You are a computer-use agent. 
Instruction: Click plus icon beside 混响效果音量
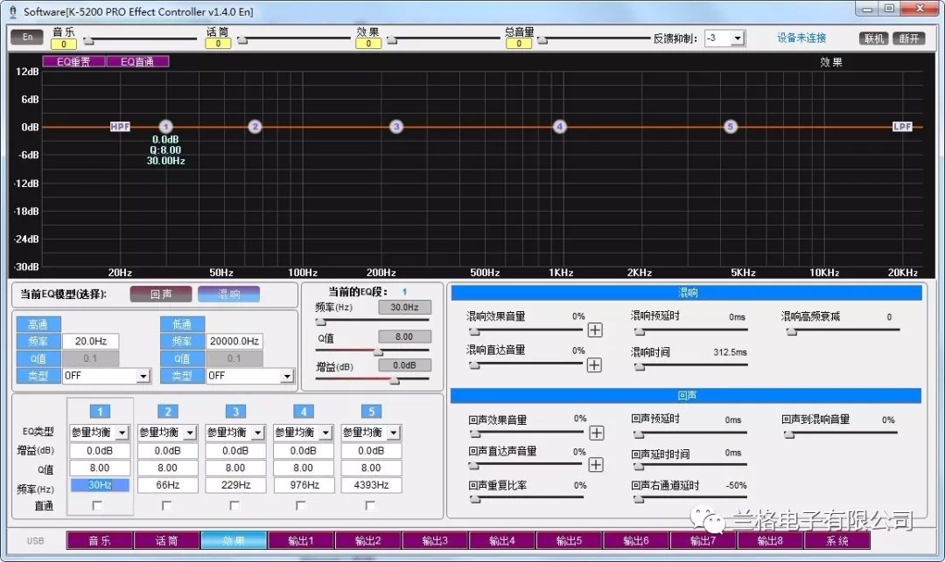(595, 330)
